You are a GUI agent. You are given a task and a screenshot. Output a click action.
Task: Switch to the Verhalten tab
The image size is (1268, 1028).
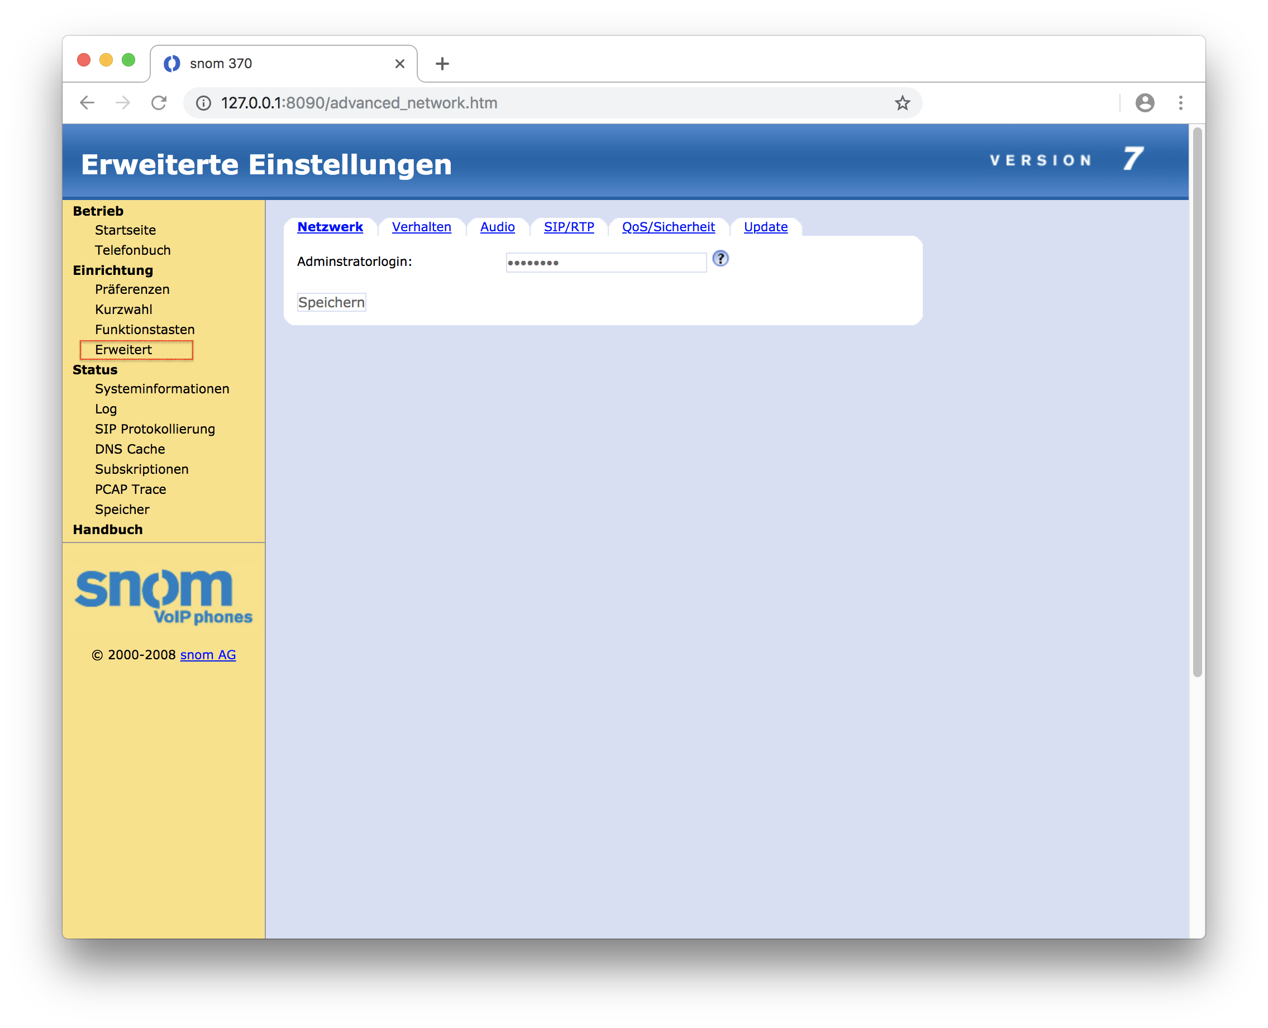coord(421,227)
